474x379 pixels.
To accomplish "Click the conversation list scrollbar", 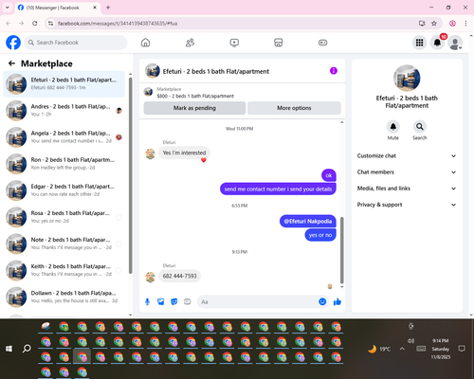I will tap(131, 175).
